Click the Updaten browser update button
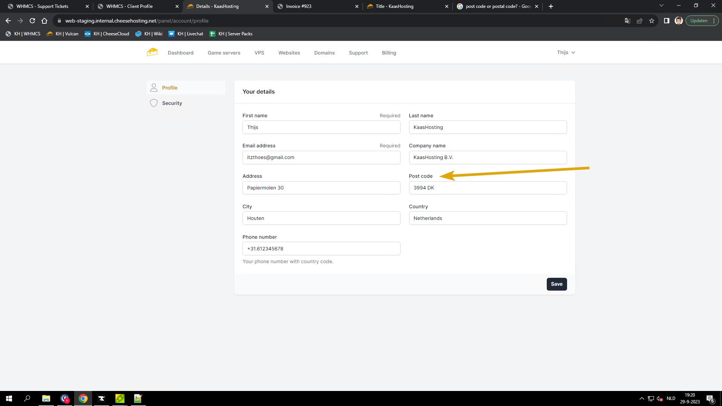The width and height of the screenshot is (722, 406). click(x=699, y=21)
